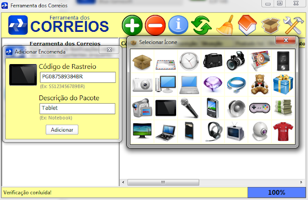Click the Descrição do Pacote input field

pyautogui.click(x=77, y=108)
